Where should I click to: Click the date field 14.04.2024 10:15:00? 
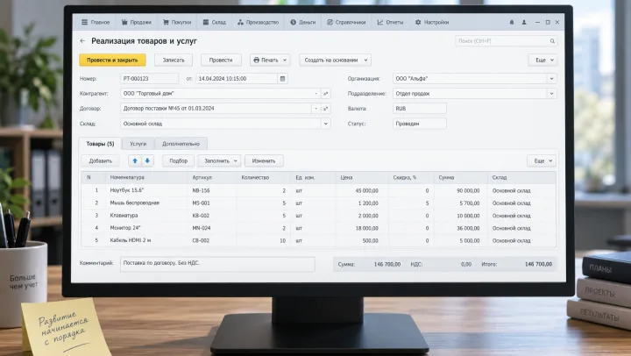coord(237,79)
